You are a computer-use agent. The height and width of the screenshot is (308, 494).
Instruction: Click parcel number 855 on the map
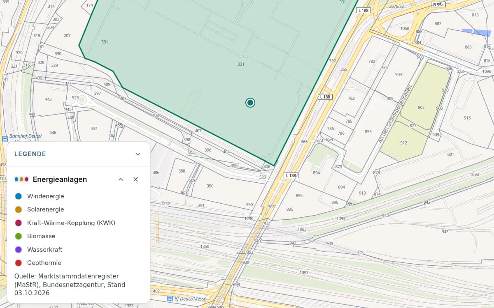point(368,132)
